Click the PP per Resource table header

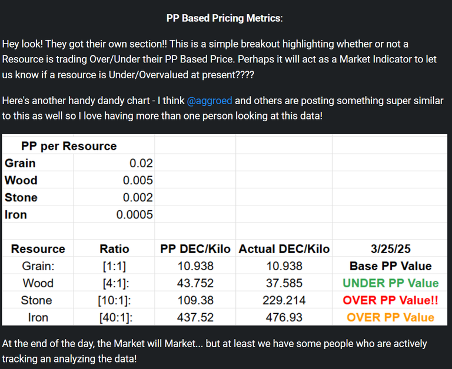click(69, 146)
